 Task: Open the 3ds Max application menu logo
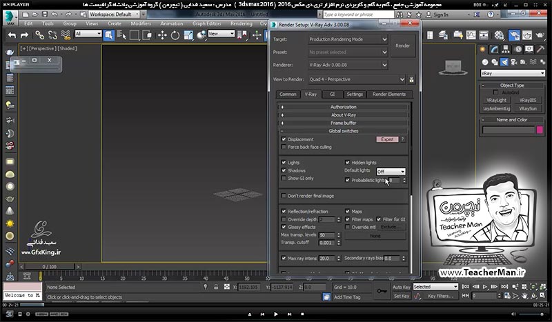coord(10,17)
